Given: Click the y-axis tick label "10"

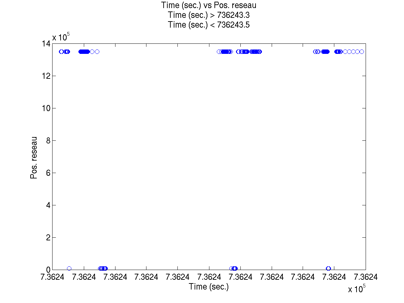Looking at the screenshot, I should pyautogui.click(x=46, y=108).
